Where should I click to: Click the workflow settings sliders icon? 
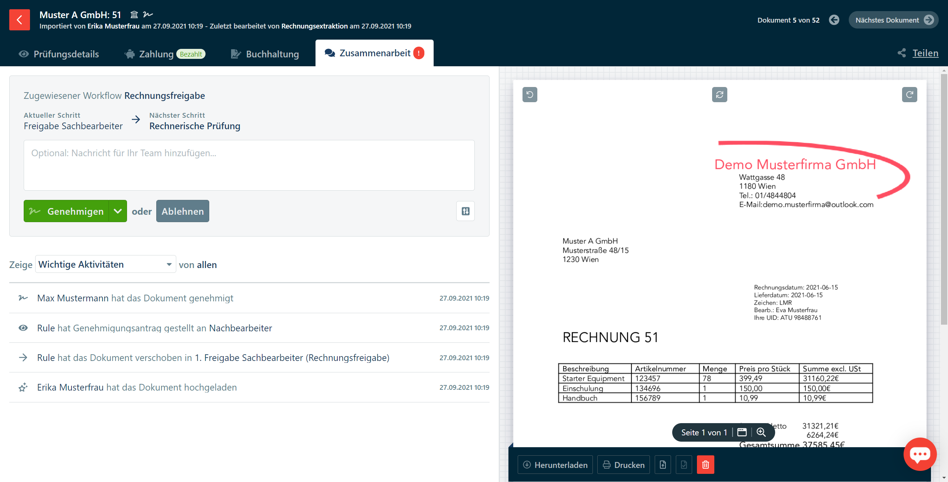(x=465, y=211)
